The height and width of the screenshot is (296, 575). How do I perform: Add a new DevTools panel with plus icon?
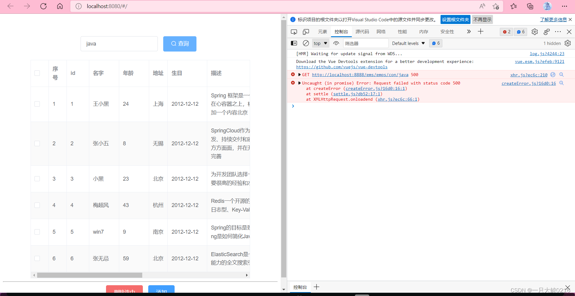(x=481, y=31)
